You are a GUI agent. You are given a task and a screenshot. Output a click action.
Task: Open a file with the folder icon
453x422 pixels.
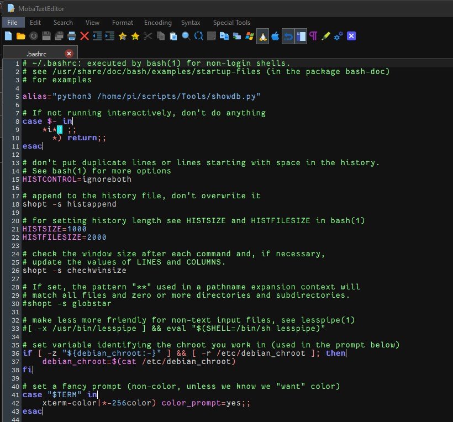(x=20, y=36)
